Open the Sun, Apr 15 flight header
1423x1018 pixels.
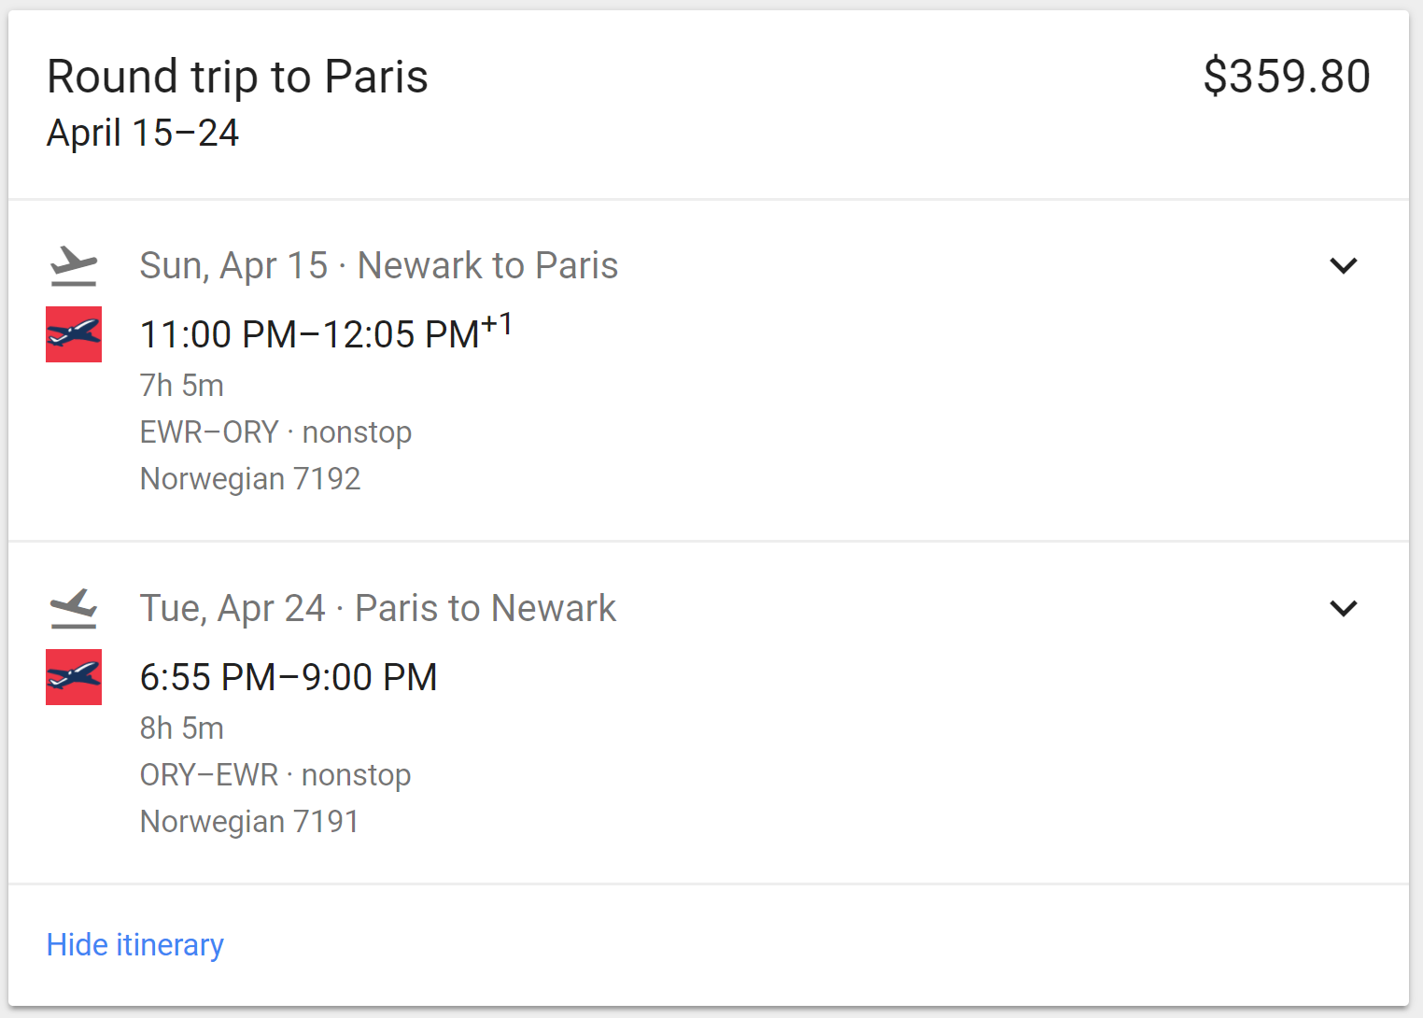pyautogui.click(x=378, y=266)
